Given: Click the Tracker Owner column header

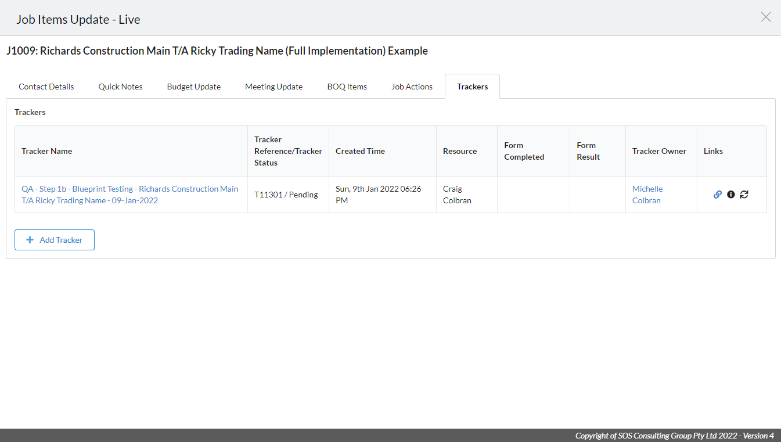Looking at the screenshot, I should coord(659,151).
